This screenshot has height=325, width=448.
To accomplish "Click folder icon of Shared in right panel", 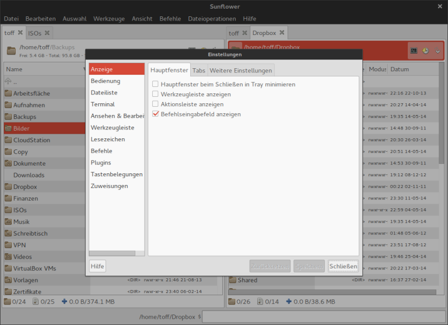I will point(233,280).
